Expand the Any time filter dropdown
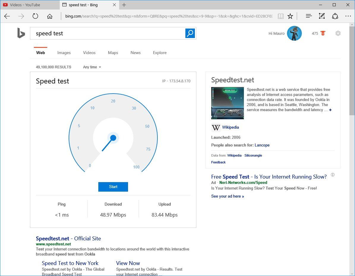355x276 pixels. 92,67
